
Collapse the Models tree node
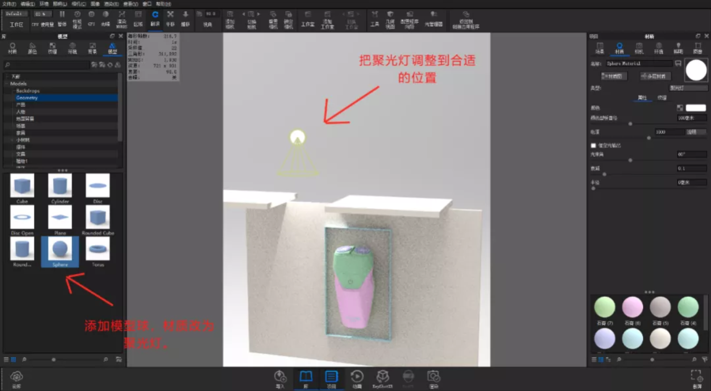tap(7, 83)
